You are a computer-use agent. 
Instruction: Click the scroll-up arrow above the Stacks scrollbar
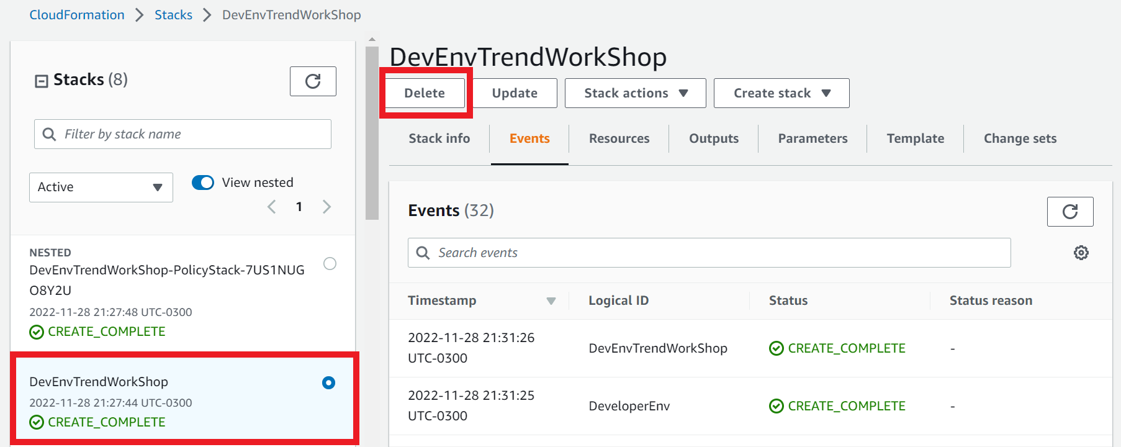pos(372,39)
